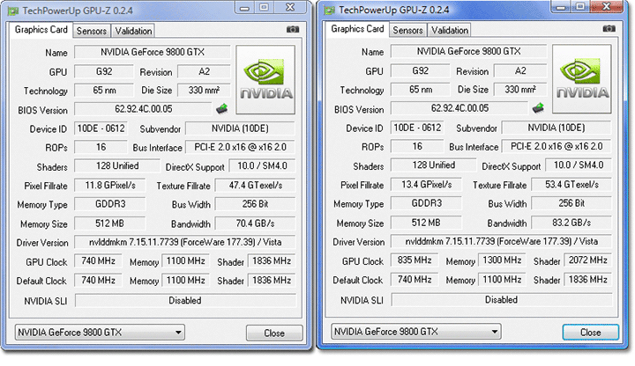Click Bus Width 256 Bit in left window

255,204
